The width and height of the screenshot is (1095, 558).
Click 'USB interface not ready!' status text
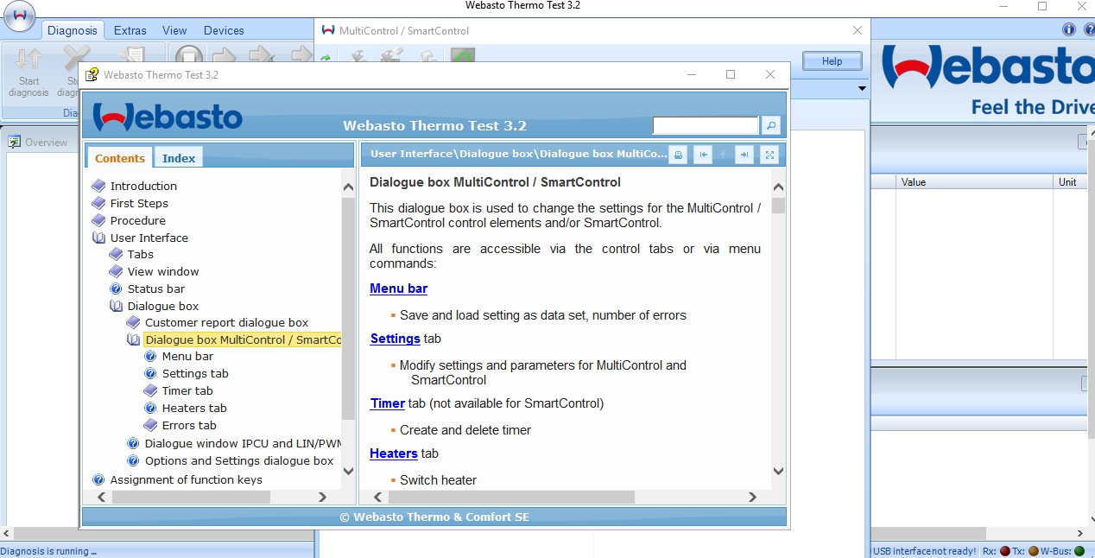coord(925,551)
